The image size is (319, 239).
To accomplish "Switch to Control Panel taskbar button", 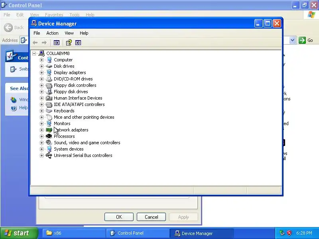I will pyautogui.click(x=137, y=233).
